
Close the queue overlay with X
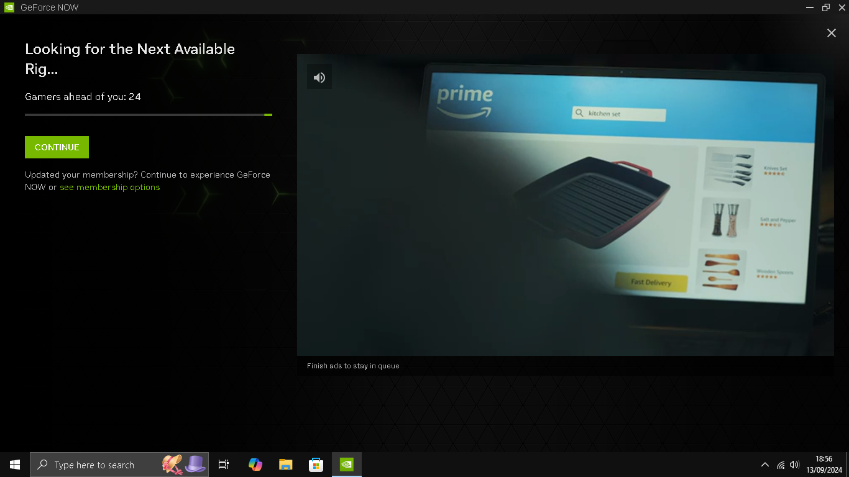[832, 33]
